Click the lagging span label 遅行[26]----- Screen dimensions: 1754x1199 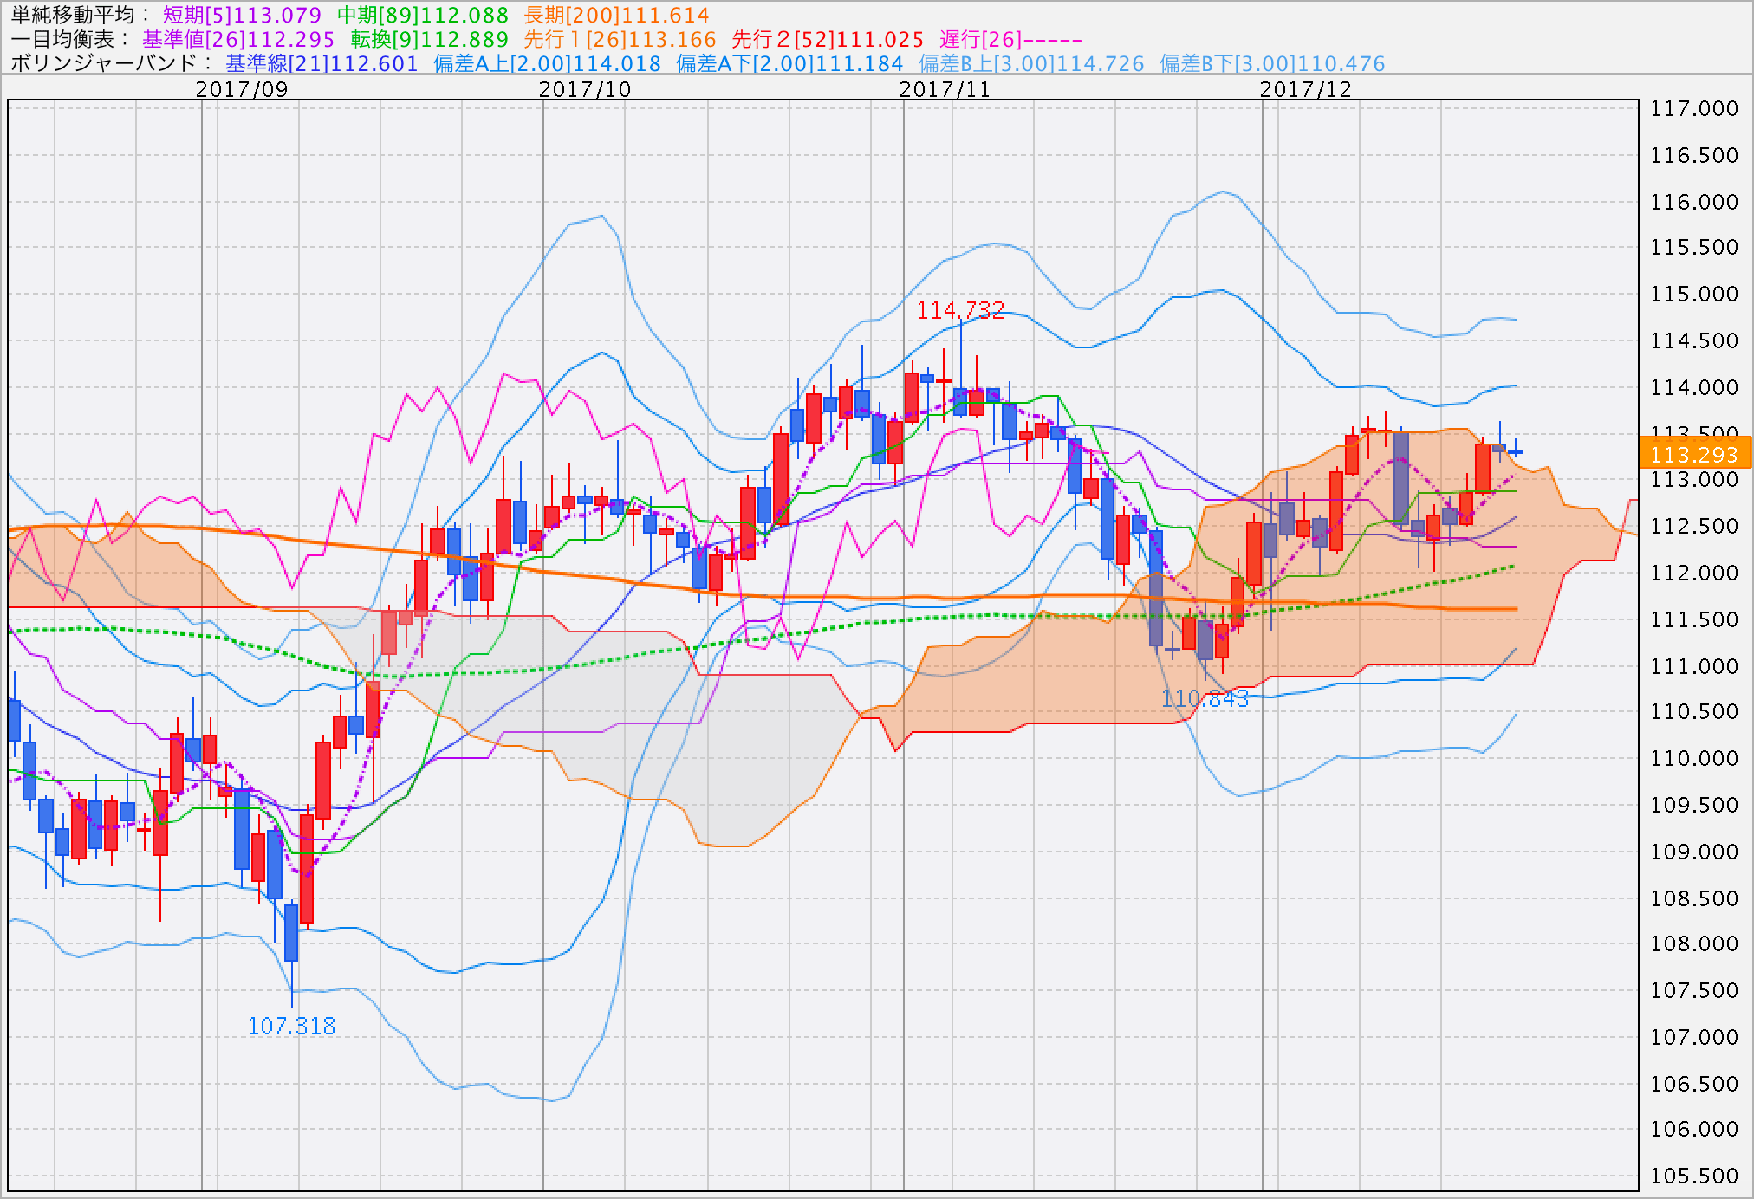1010,40
